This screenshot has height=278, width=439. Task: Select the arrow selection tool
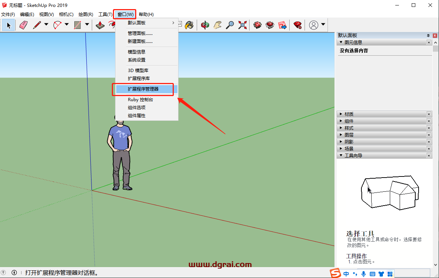8,25
